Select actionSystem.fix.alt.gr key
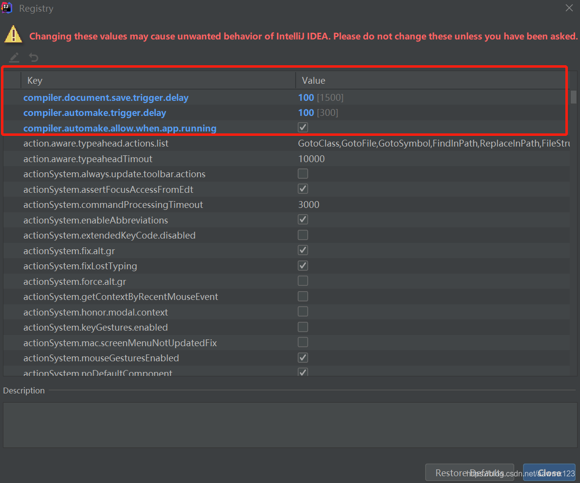The image size is (580, 483). 69,251
